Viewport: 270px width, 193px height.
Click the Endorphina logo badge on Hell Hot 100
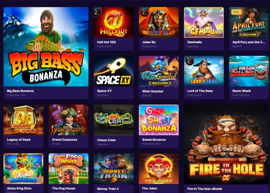coord(98,12)
